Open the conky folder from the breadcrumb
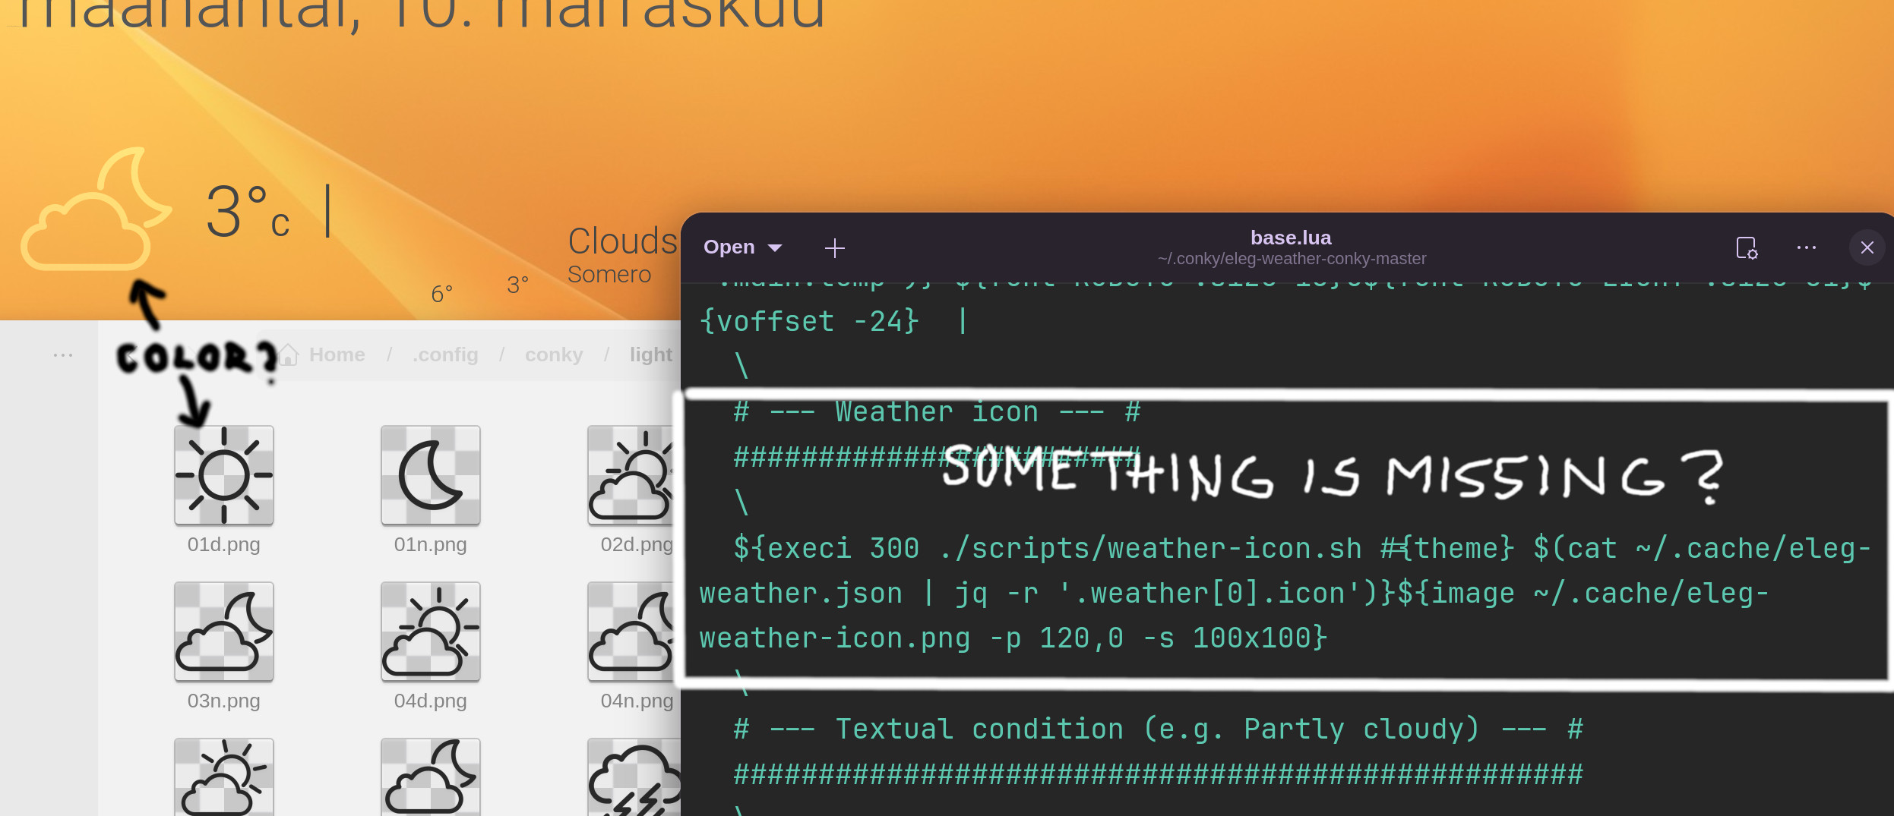Image resolution: width=1894 pixels, height=816 pixels. 553,354
